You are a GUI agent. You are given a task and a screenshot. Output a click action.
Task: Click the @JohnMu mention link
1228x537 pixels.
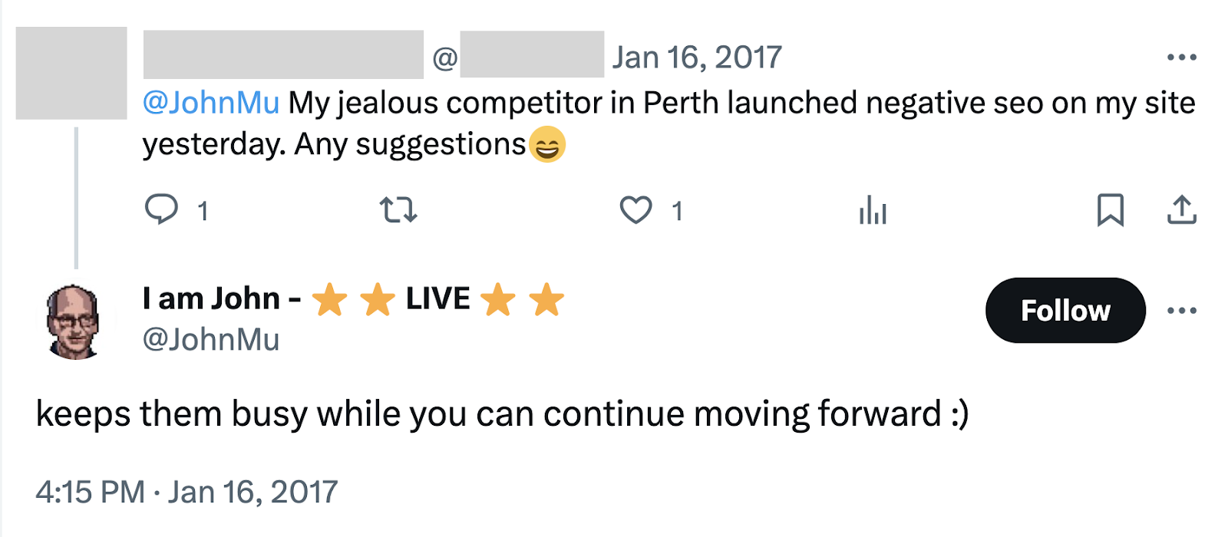click(x=211, y=103)
